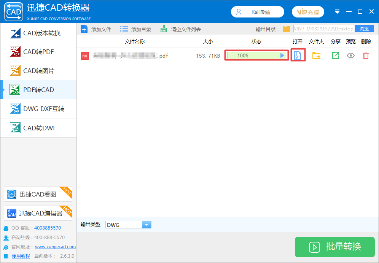Open the 迅捷CAD看图 viewer button
Image resolution: width=379 pixels, height=263 pixels.
tap(38, 194)
